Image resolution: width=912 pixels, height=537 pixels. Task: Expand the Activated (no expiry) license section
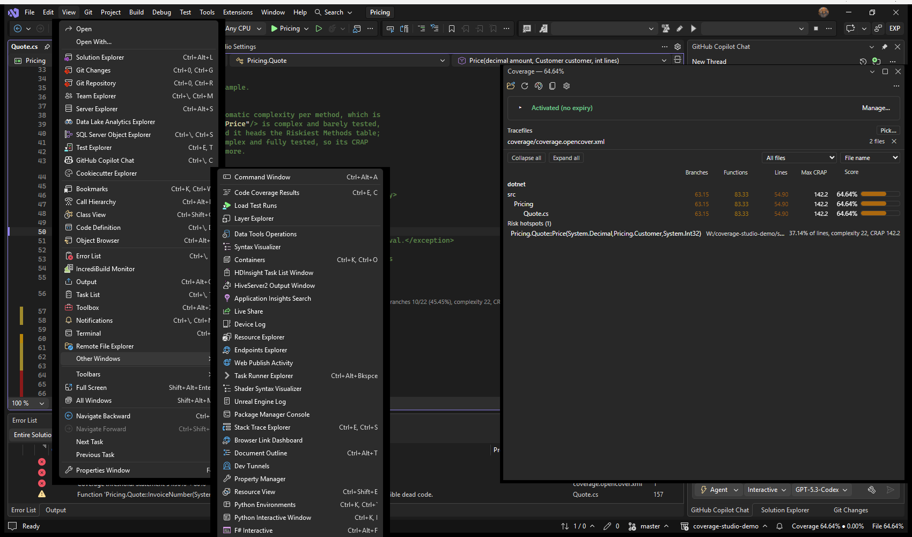(520, 108)
